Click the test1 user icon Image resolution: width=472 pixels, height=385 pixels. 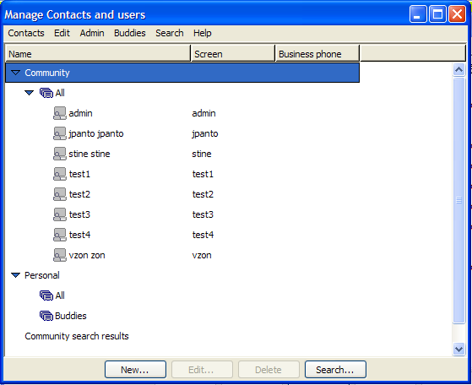point(60,174)
